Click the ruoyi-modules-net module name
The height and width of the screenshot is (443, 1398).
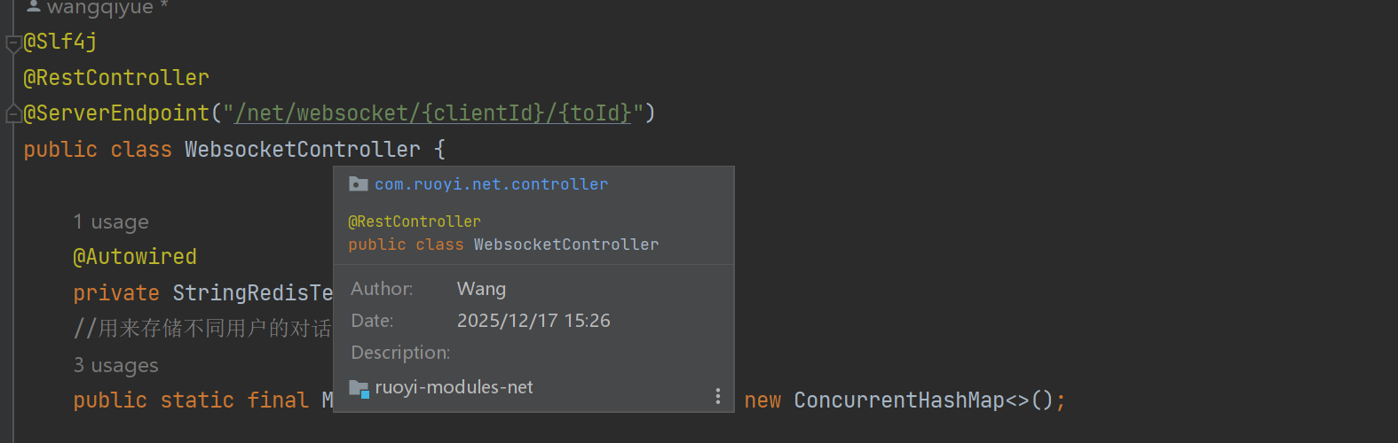(454, 387)
